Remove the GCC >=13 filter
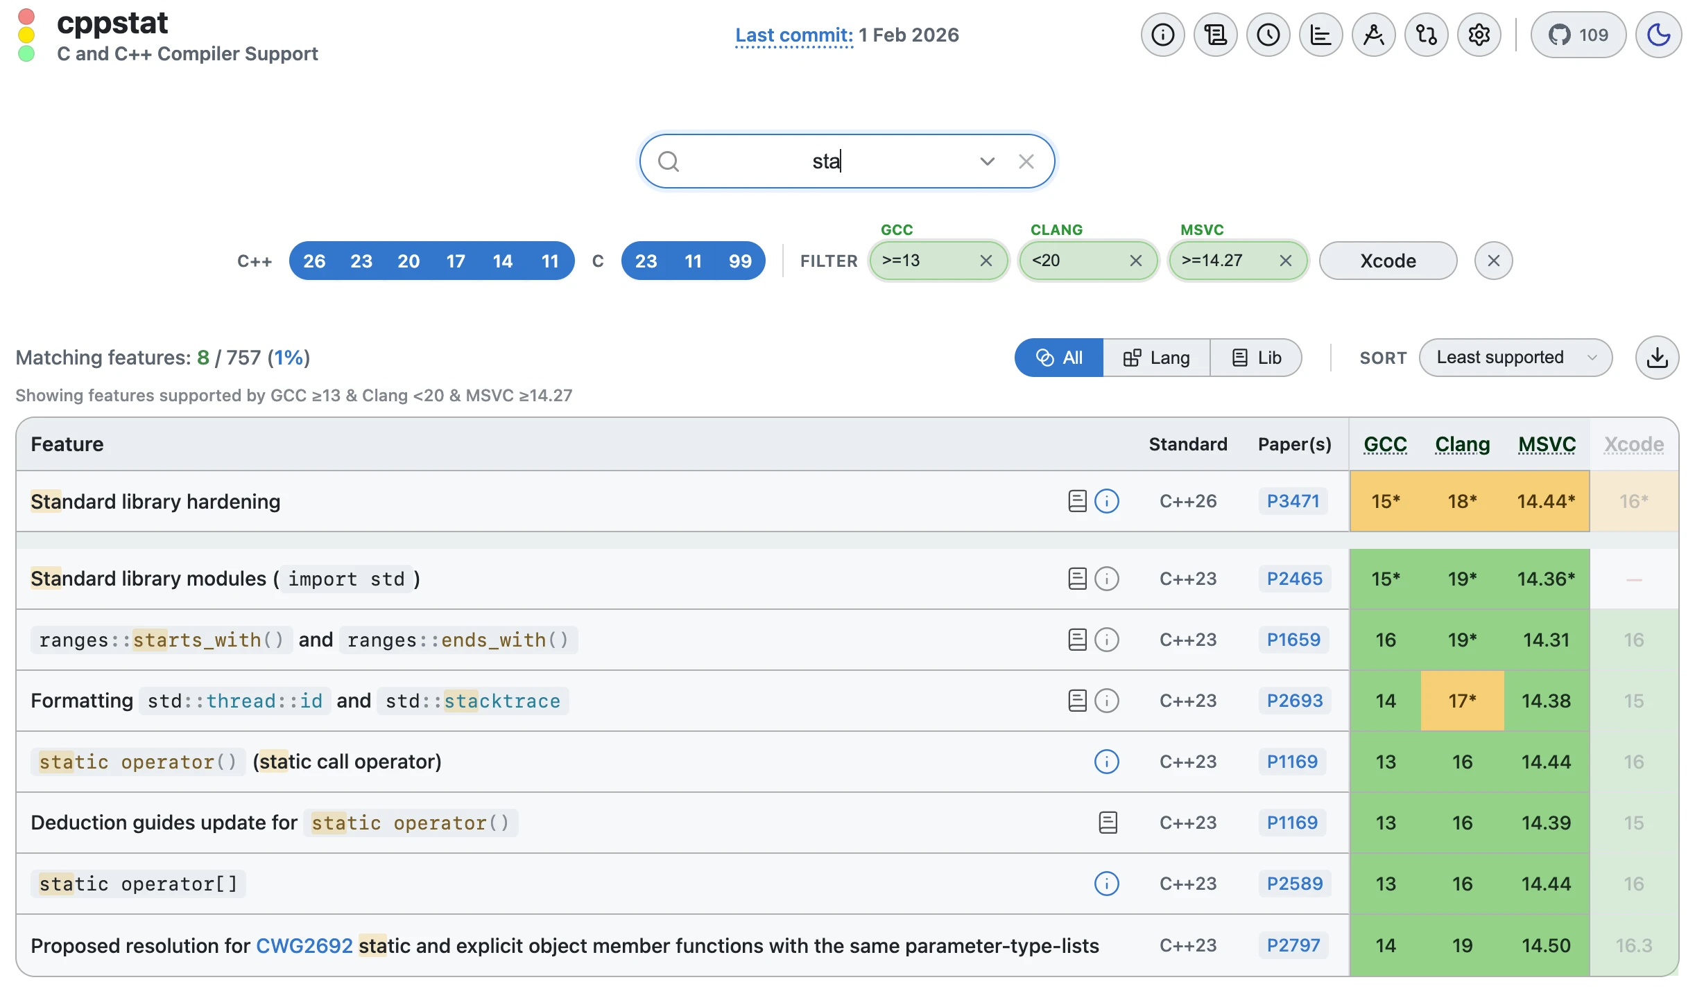Viewport: 1695px width, 991px height. [x=986, y=261]
